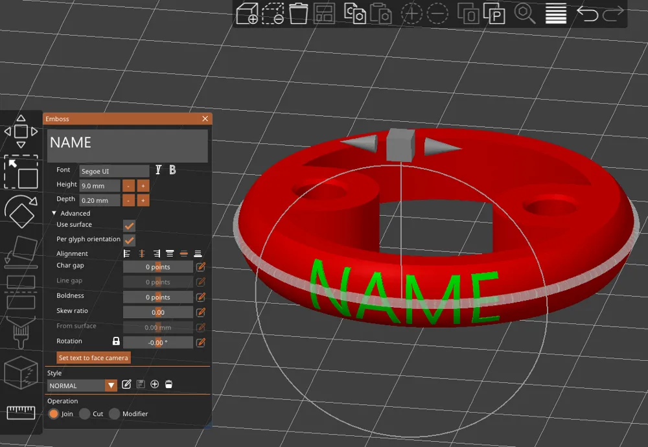This screenshot has height=447, width=648.
Task: Click the Remove instance minus-circle icon
Action: tap(437, 13)
